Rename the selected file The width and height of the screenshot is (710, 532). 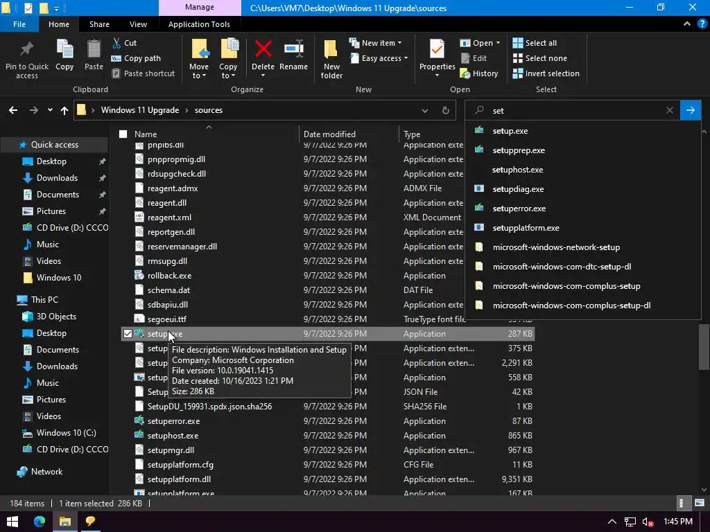point(293,55)
